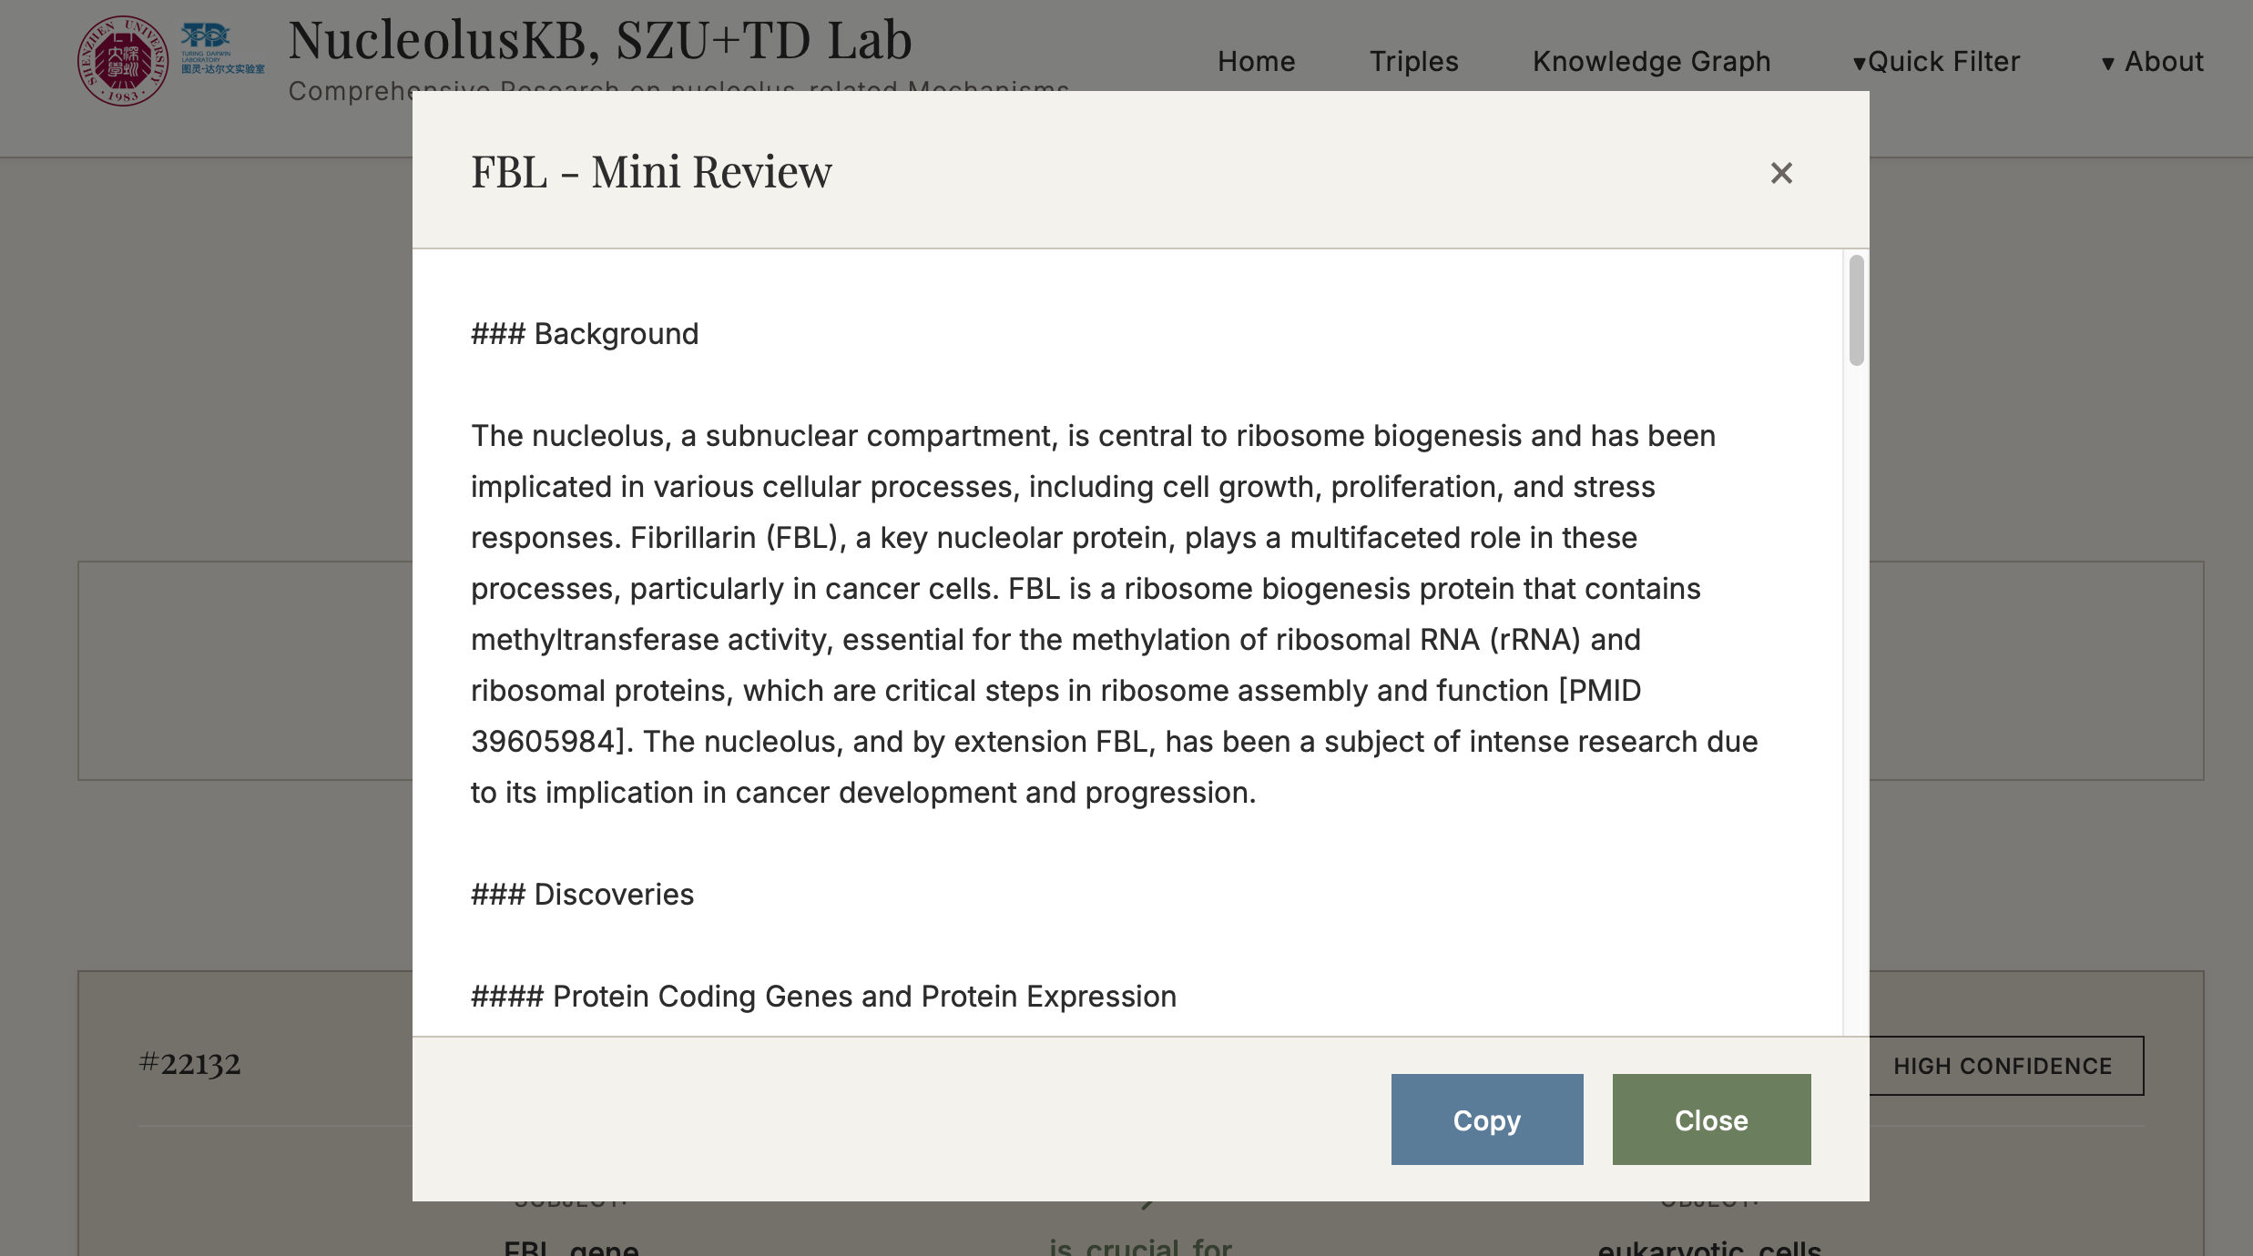Expand the About dropdown menu
Viewport: 2253px width, 1256px height.
pos(2153,62)
